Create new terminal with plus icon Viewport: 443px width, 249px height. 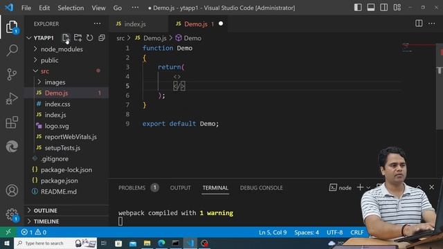(360, 187)
